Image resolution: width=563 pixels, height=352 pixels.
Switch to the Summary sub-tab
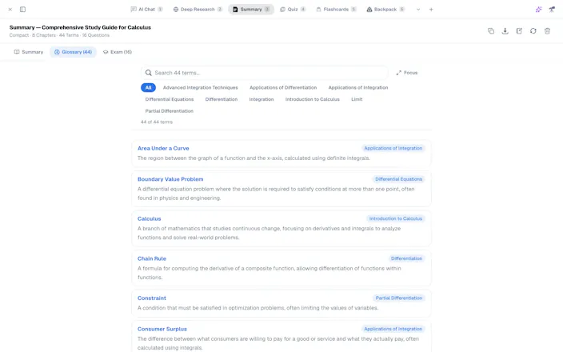(x=29, y=52)
